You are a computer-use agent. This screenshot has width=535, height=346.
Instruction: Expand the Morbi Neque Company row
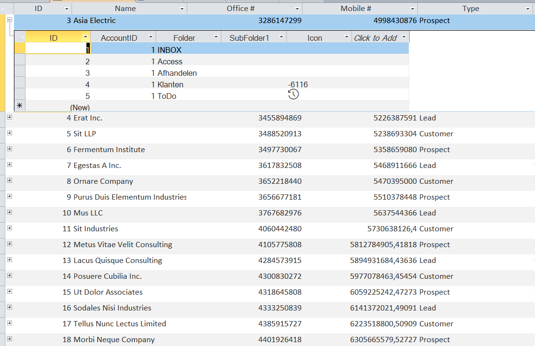tap(10, 339)
